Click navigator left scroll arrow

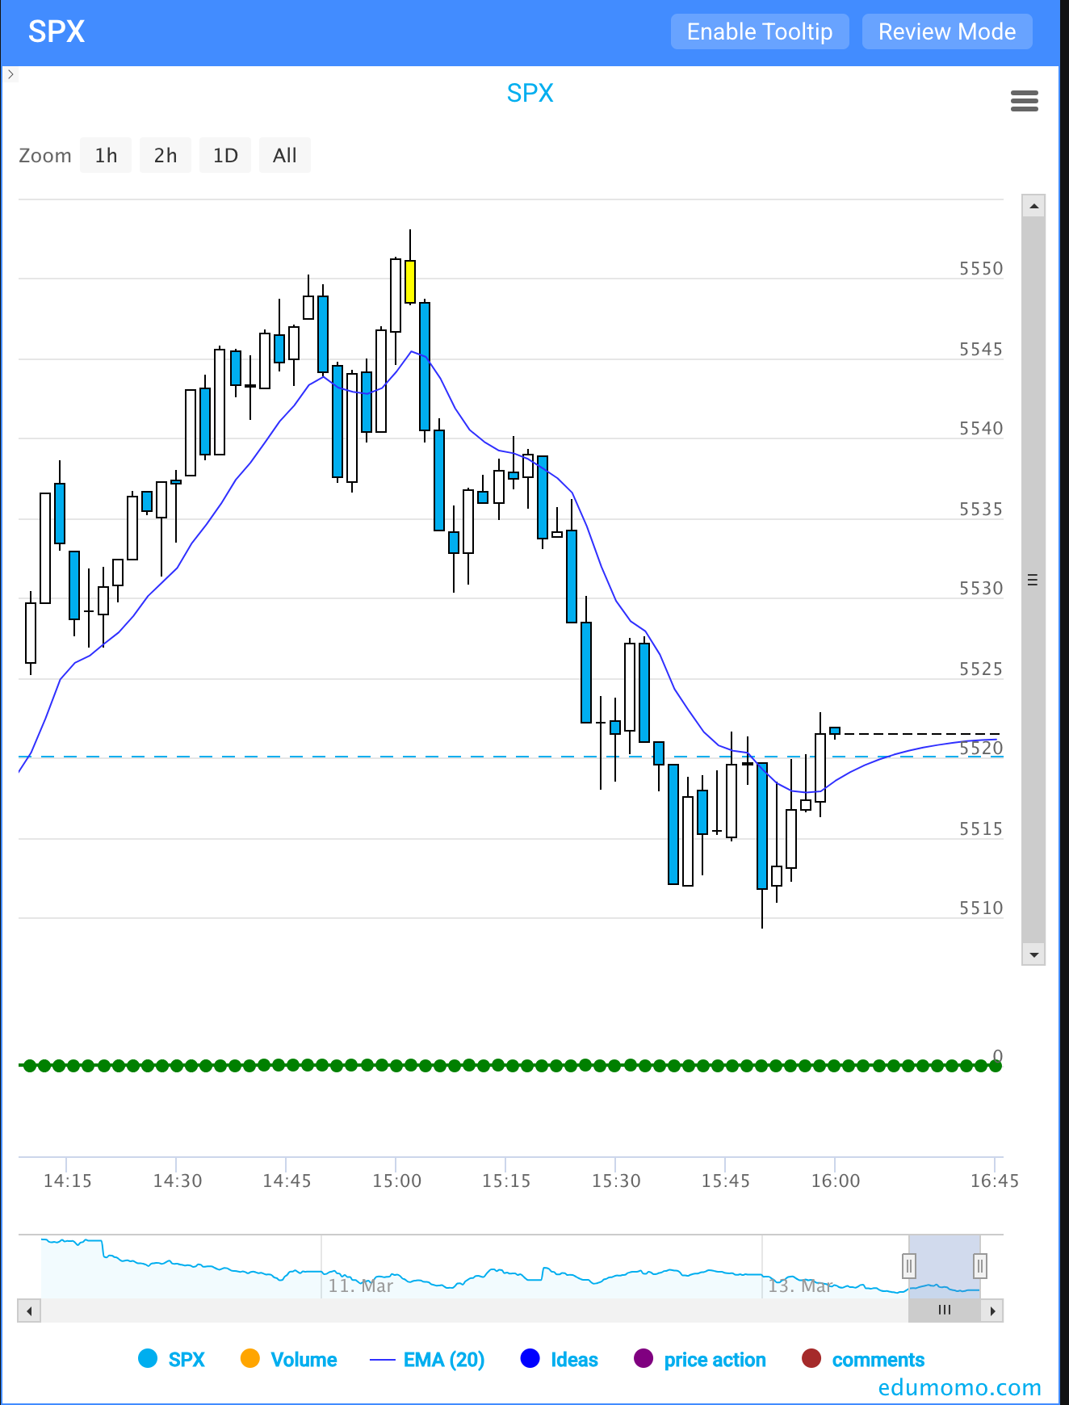[x=29, y=1311]
